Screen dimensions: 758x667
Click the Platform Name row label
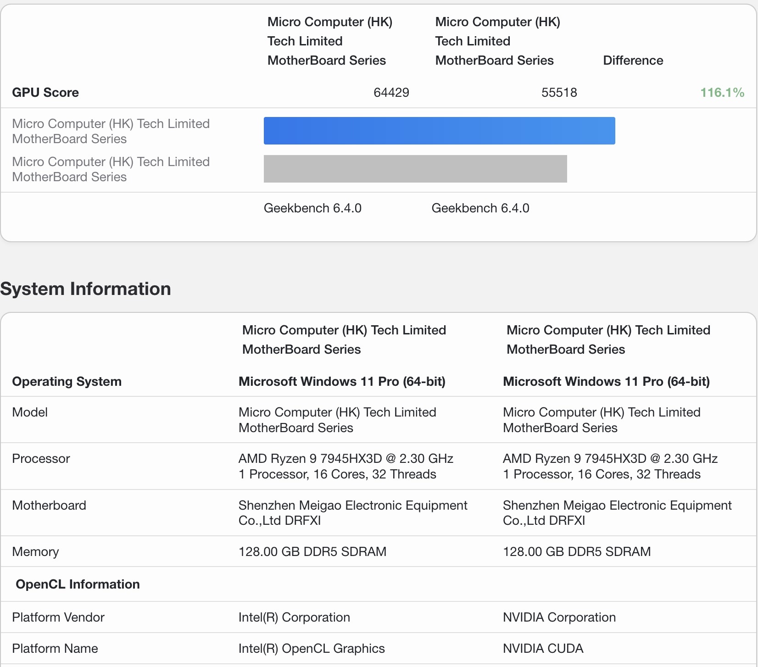click(55, 649)
